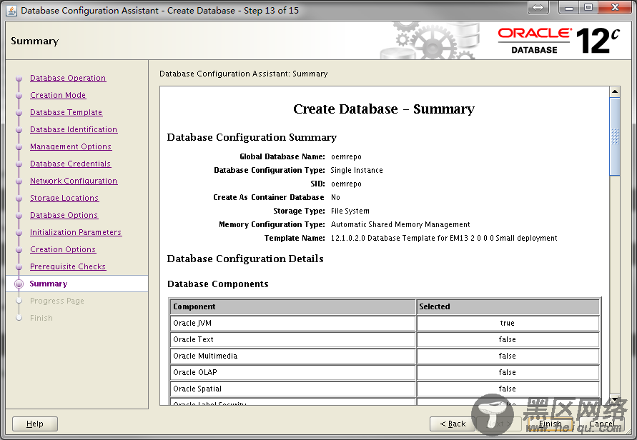Screen dimensions: 637x440
Task: Click the 'false' value for Oracle Text
Action: (x=508, y=339)
